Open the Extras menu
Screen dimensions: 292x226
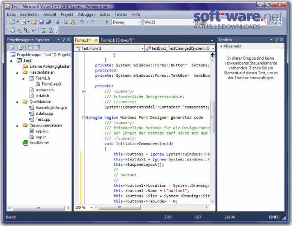105,14
